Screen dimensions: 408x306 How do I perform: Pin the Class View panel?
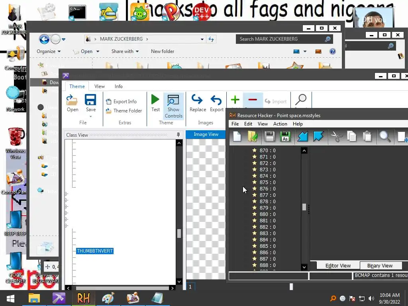coord(178,135)
